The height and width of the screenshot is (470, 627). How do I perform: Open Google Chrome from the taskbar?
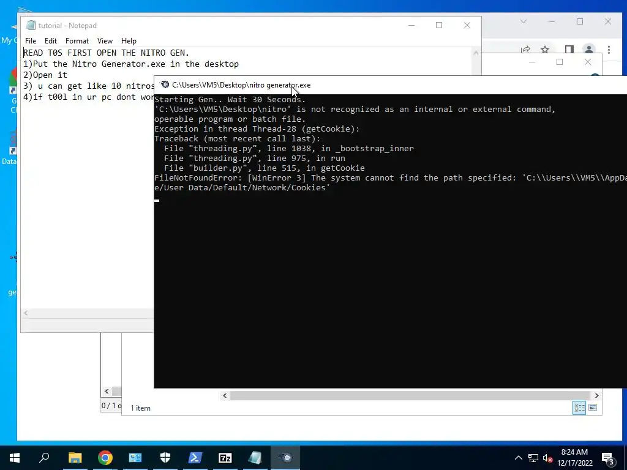tap(105, 458)
